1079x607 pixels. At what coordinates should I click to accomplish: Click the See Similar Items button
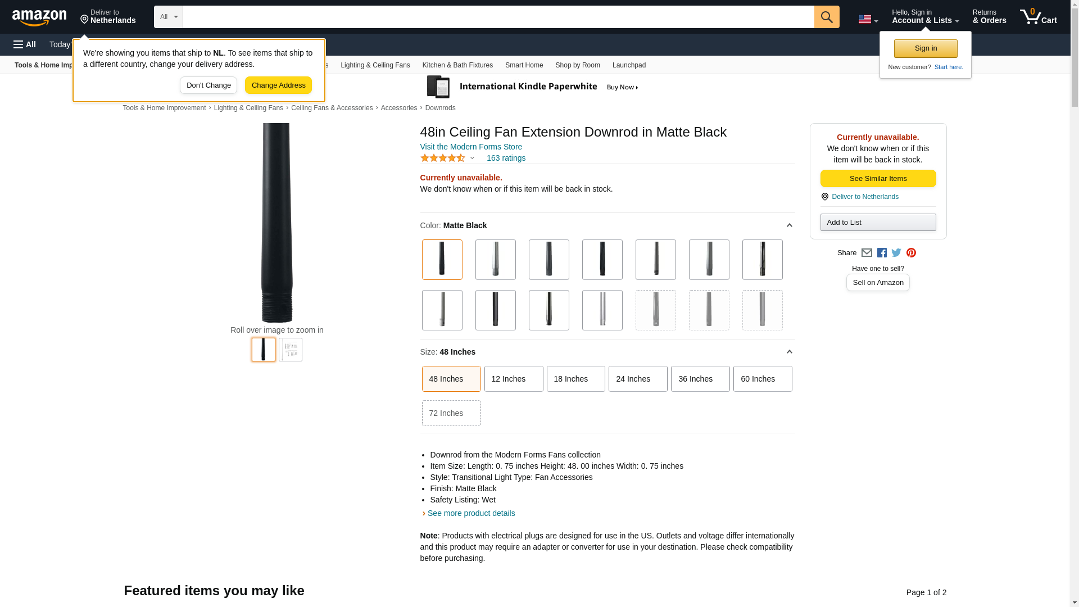click(x=878, y=179)
